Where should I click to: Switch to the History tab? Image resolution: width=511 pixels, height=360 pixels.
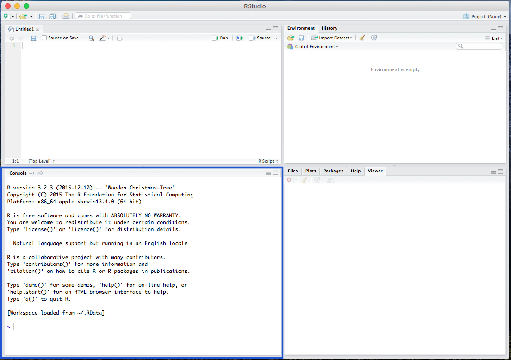329,28
